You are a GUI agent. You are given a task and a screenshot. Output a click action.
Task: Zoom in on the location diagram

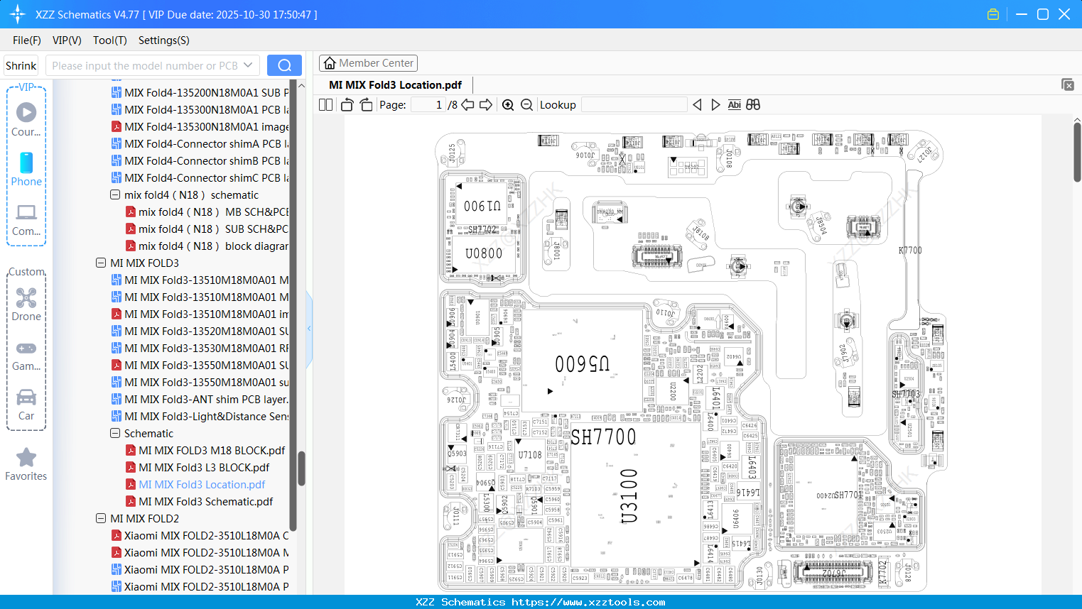509,104
